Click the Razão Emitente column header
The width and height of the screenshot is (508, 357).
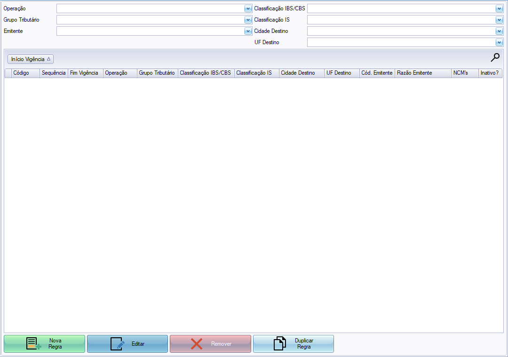tap(422, 73)
